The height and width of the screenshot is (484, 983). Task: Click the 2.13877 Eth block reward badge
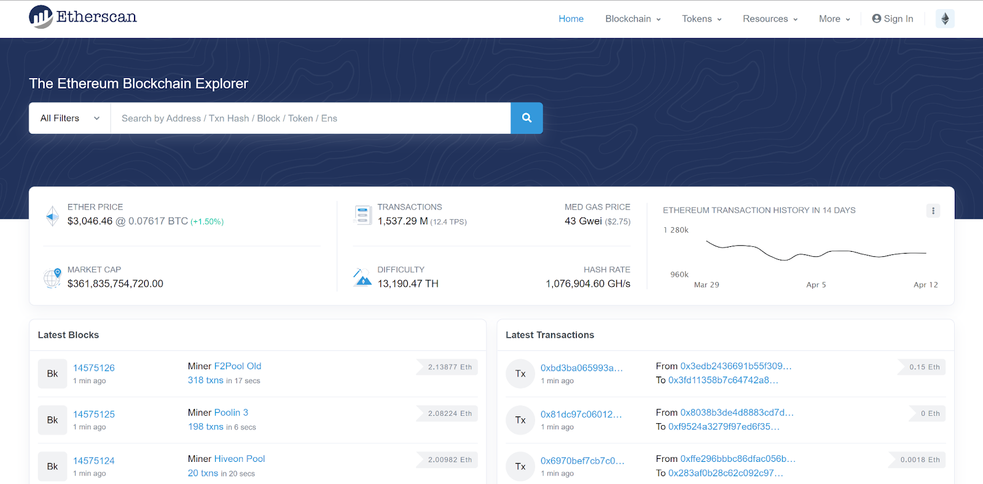coord(447,367)
